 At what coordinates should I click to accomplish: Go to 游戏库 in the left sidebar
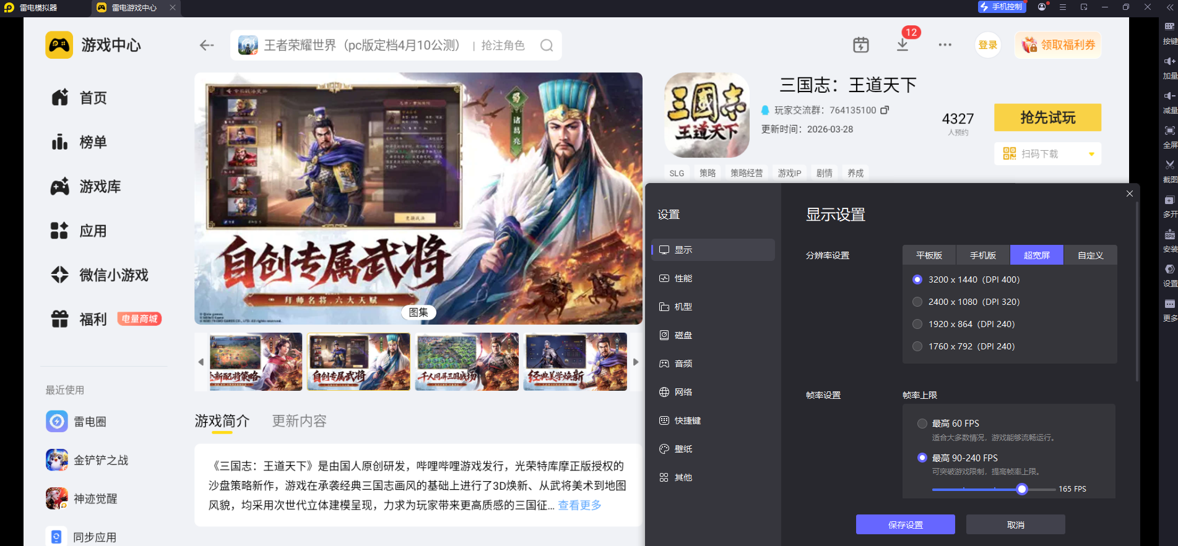pyautogui.click(x=85, y=187)
